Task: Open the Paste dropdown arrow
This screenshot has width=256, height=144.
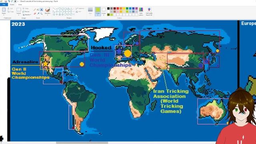Action: (x=4, y=15)
